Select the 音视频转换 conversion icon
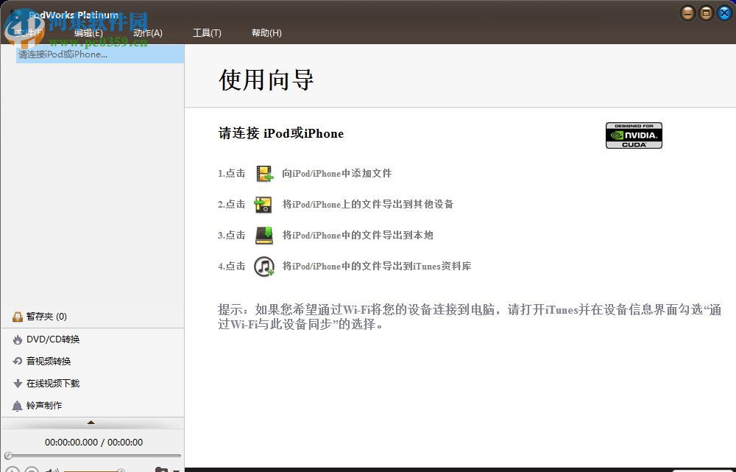This screenshot has height=472, width=736. point(16,361)
